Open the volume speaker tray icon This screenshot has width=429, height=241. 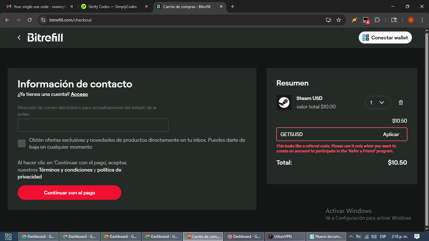[374, 236]
